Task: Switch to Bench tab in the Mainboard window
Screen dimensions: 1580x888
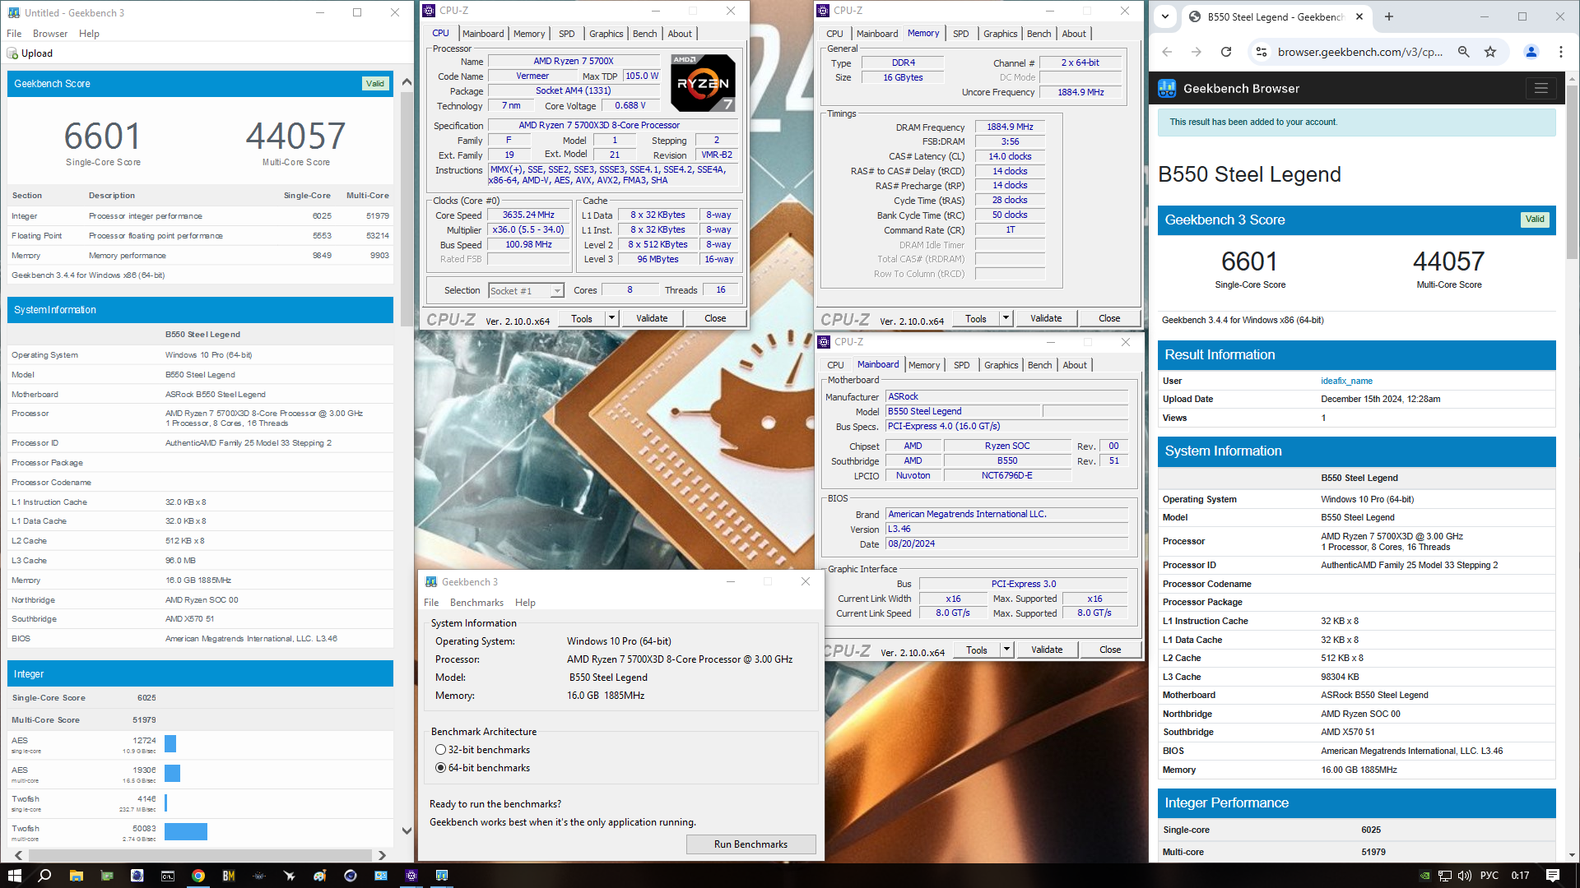Action: click(1040, 365)
